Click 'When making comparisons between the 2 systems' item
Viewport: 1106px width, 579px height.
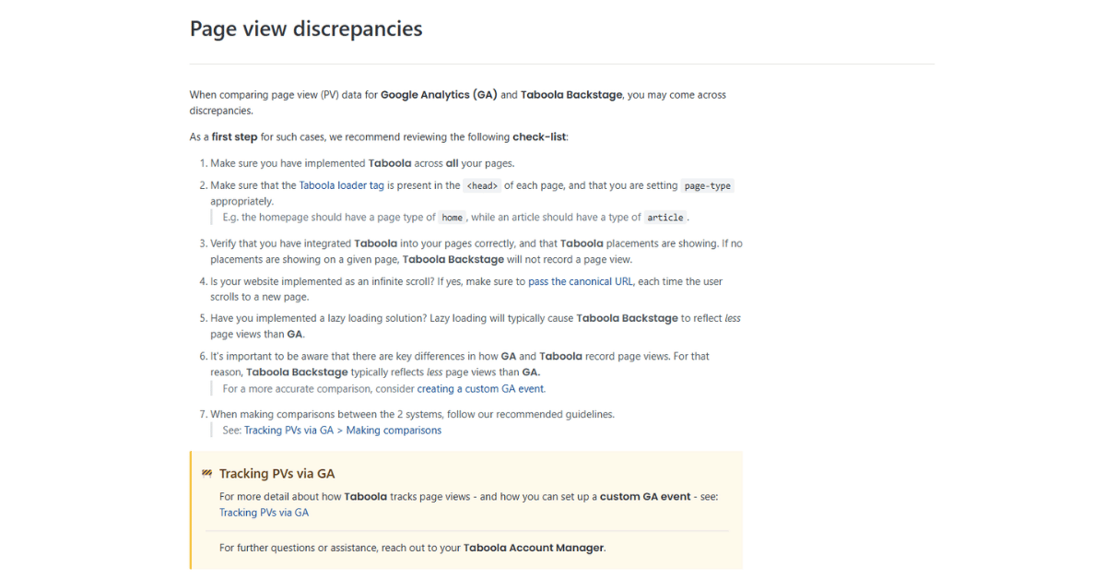tap(412, 414)
